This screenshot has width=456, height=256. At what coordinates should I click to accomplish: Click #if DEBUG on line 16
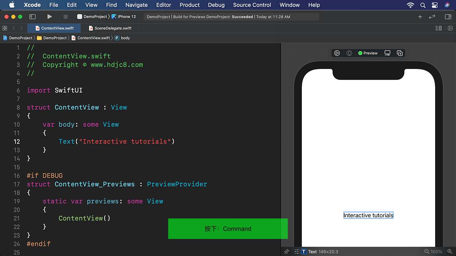pyautogui.click(x=45, y=175)
